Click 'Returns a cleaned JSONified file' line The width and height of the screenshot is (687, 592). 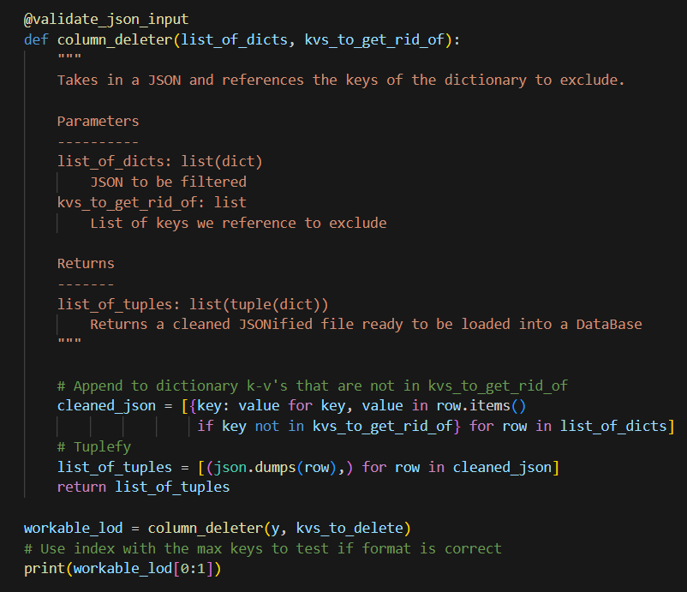coord(366,324)
